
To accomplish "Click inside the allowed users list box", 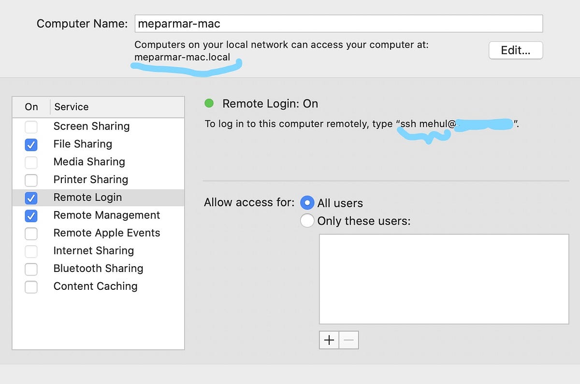I will coord(444,279).
